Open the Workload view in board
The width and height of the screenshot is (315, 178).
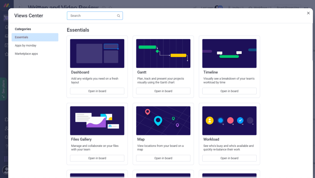[229, 158]
